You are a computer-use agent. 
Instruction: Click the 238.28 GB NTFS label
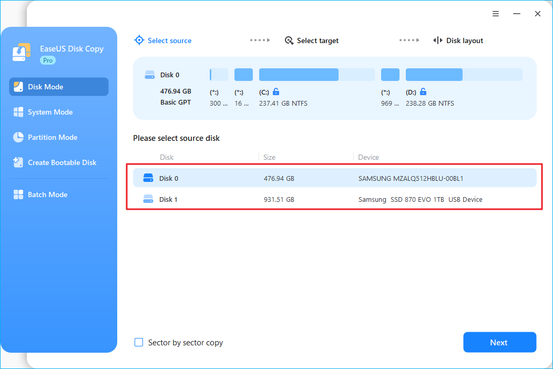[430, 104]
